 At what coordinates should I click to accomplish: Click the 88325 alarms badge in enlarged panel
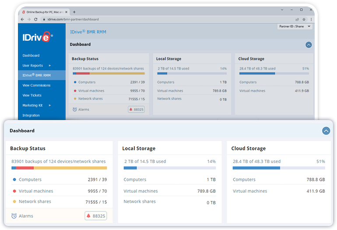coord(95,216)
